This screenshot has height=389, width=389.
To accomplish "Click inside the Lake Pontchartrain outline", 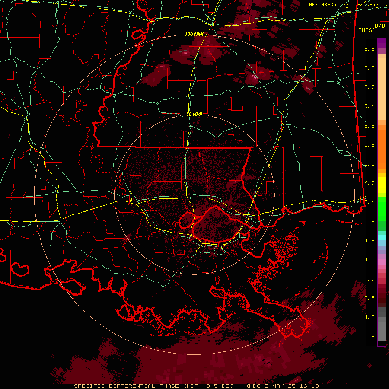I will tap(216, 224).
